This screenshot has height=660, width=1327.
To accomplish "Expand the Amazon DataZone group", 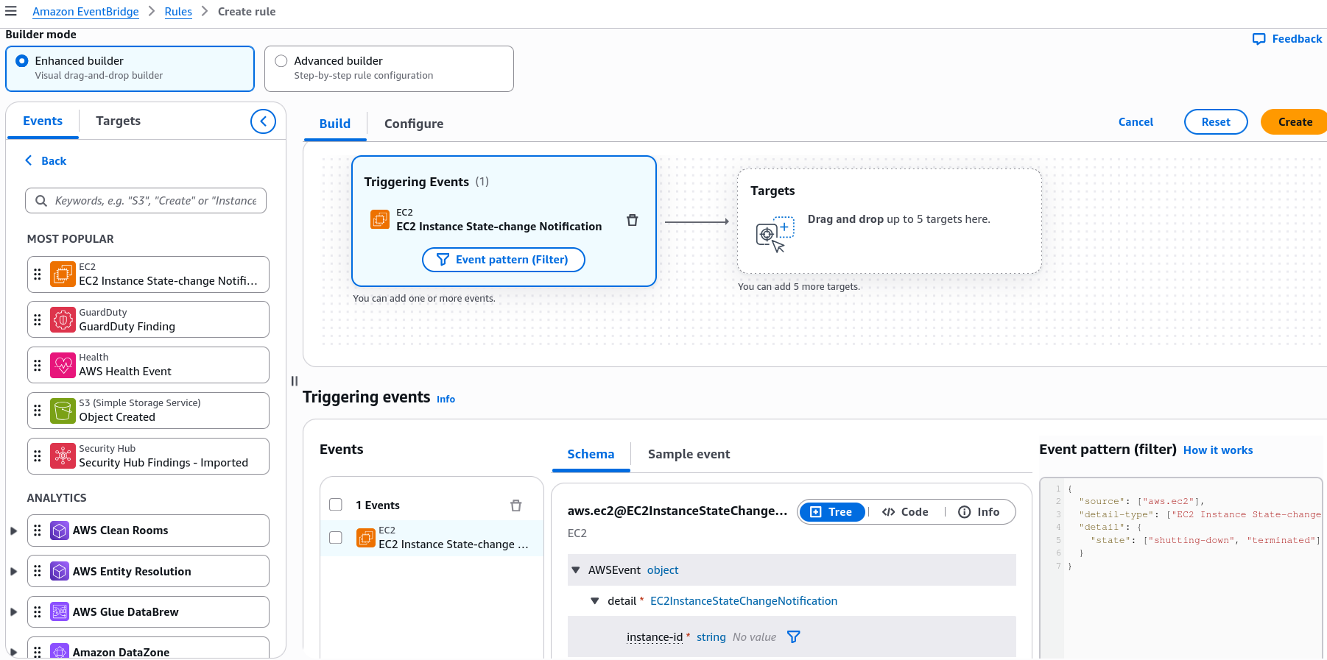I will [13, 652].
